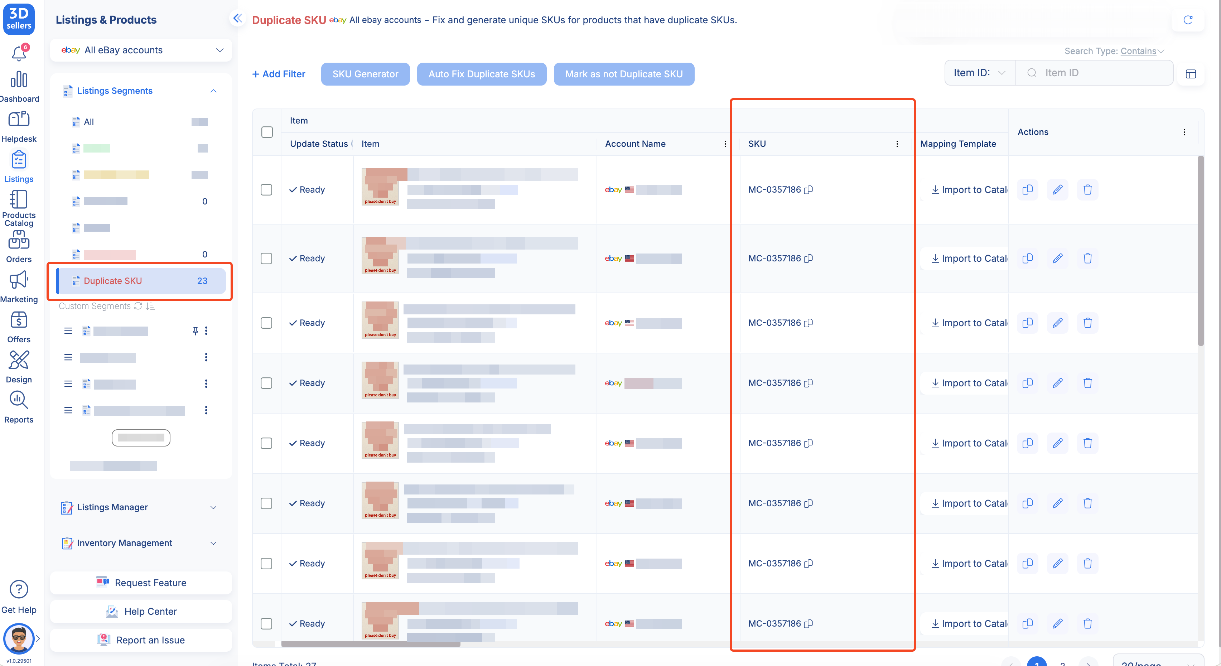The height and width of the screenshot is (666, 1221).
Task: Unpin the first custom segment
Action: click(x=195, y=331)
